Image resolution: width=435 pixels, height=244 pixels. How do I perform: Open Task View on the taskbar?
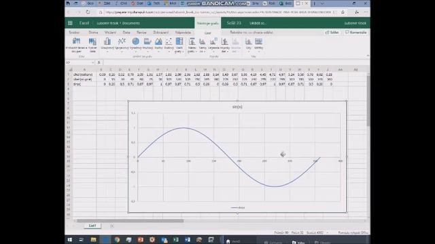click(x=82, y=240)
